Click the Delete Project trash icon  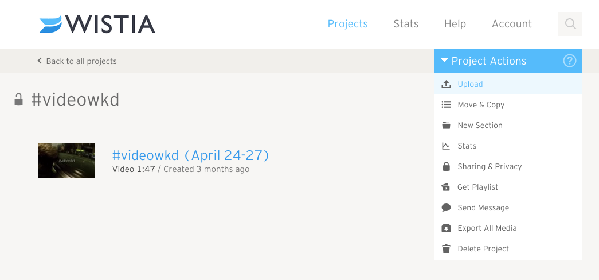(x=446, y=249)
